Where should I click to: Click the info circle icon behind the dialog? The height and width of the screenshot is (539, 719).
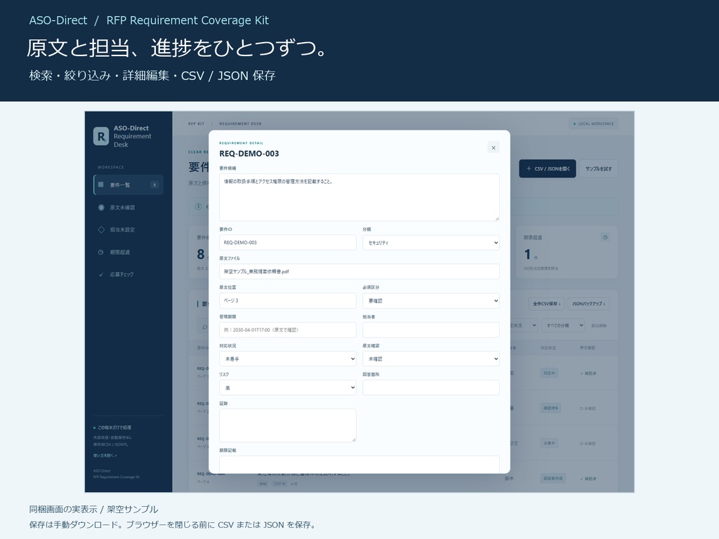(x=199, y=206)
